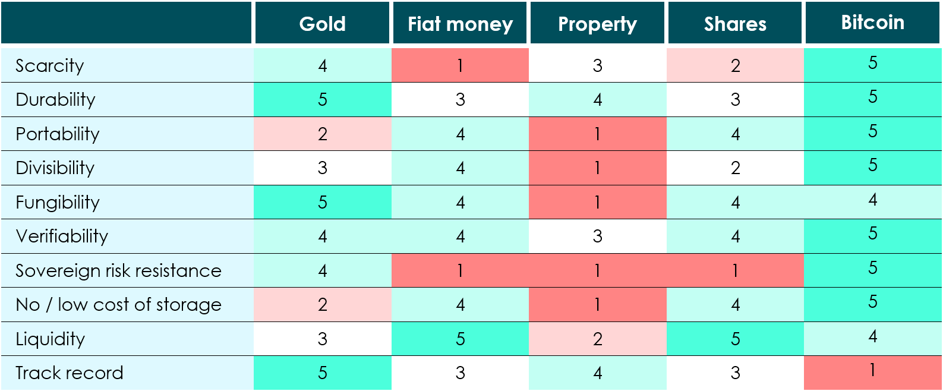
Task: Click the Portability row label
Action: [58, 134]
